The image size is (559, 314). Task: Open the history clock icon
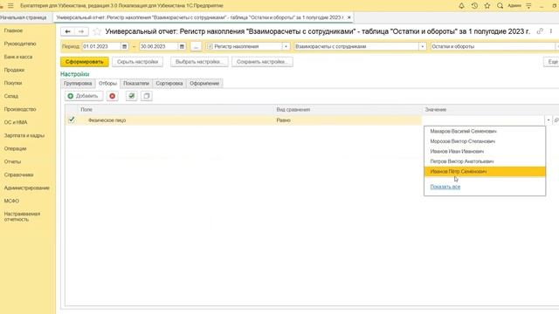coord(474,6)
